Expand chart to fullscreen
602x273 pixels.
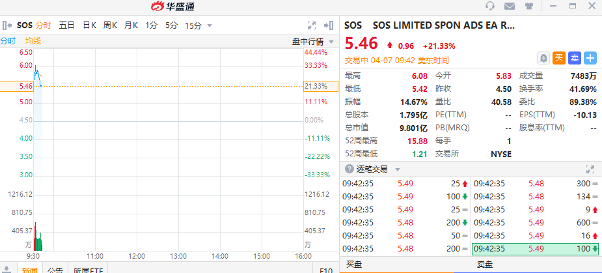[x=312, y=25]
